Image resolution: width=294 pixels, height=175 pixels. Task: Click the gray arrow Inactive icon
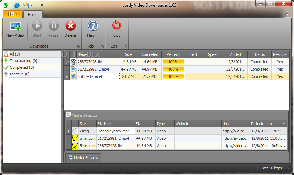point(6,74)
